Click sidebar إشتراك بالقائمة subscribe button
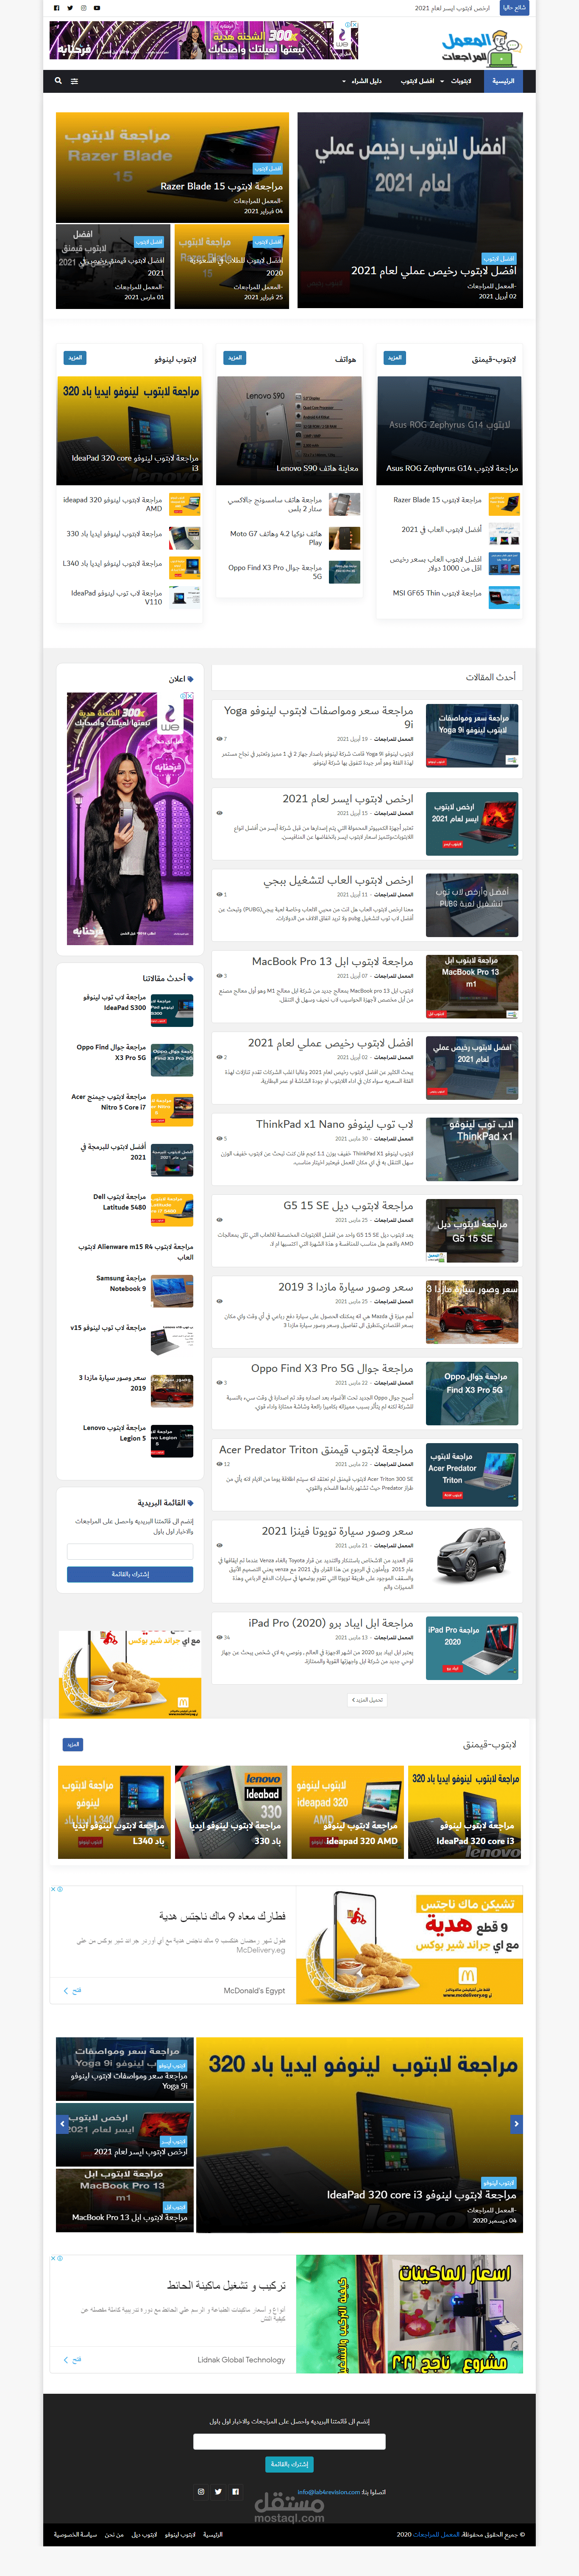The image size is (579, 2576). click(130, 1574)
